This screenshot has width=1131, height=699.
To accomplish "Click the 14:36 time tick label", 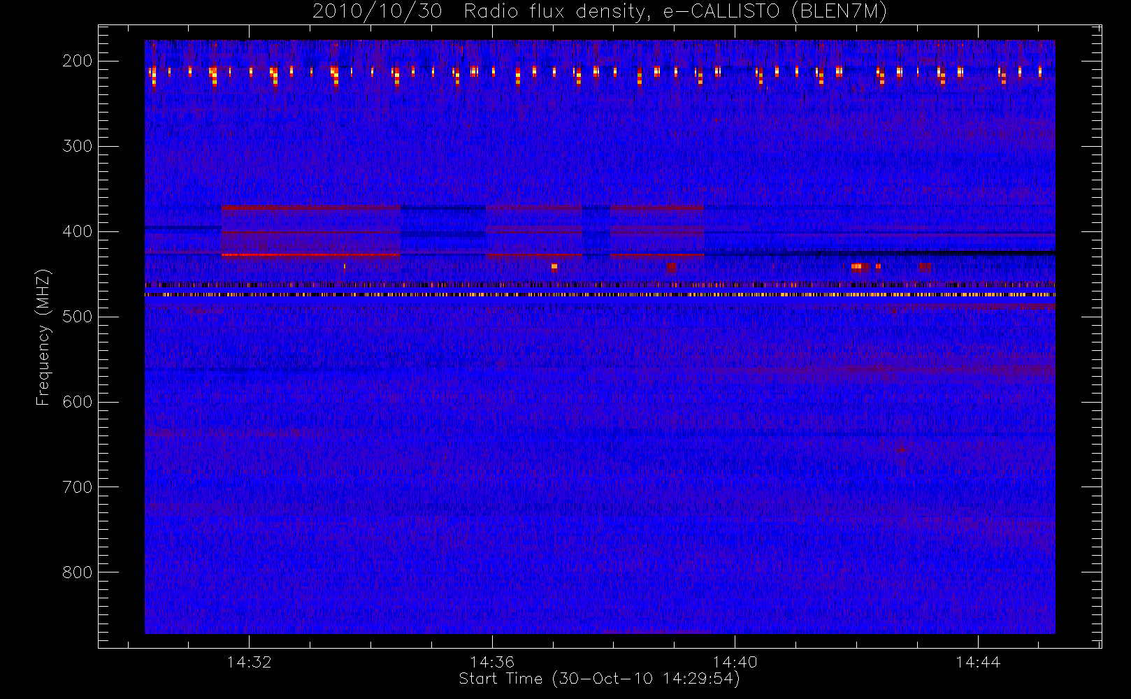I will coord(492,662).
